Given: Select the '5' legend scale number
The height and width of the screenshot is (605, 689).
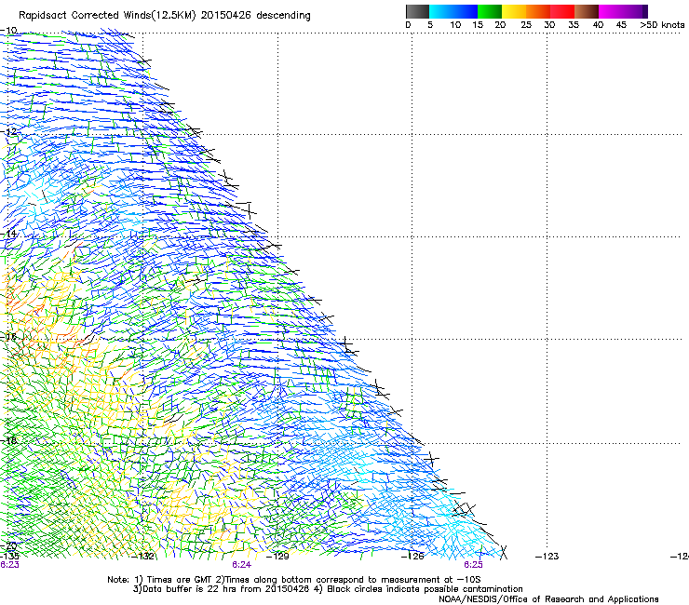Looking at the screenshot, I should coord(430,25).
